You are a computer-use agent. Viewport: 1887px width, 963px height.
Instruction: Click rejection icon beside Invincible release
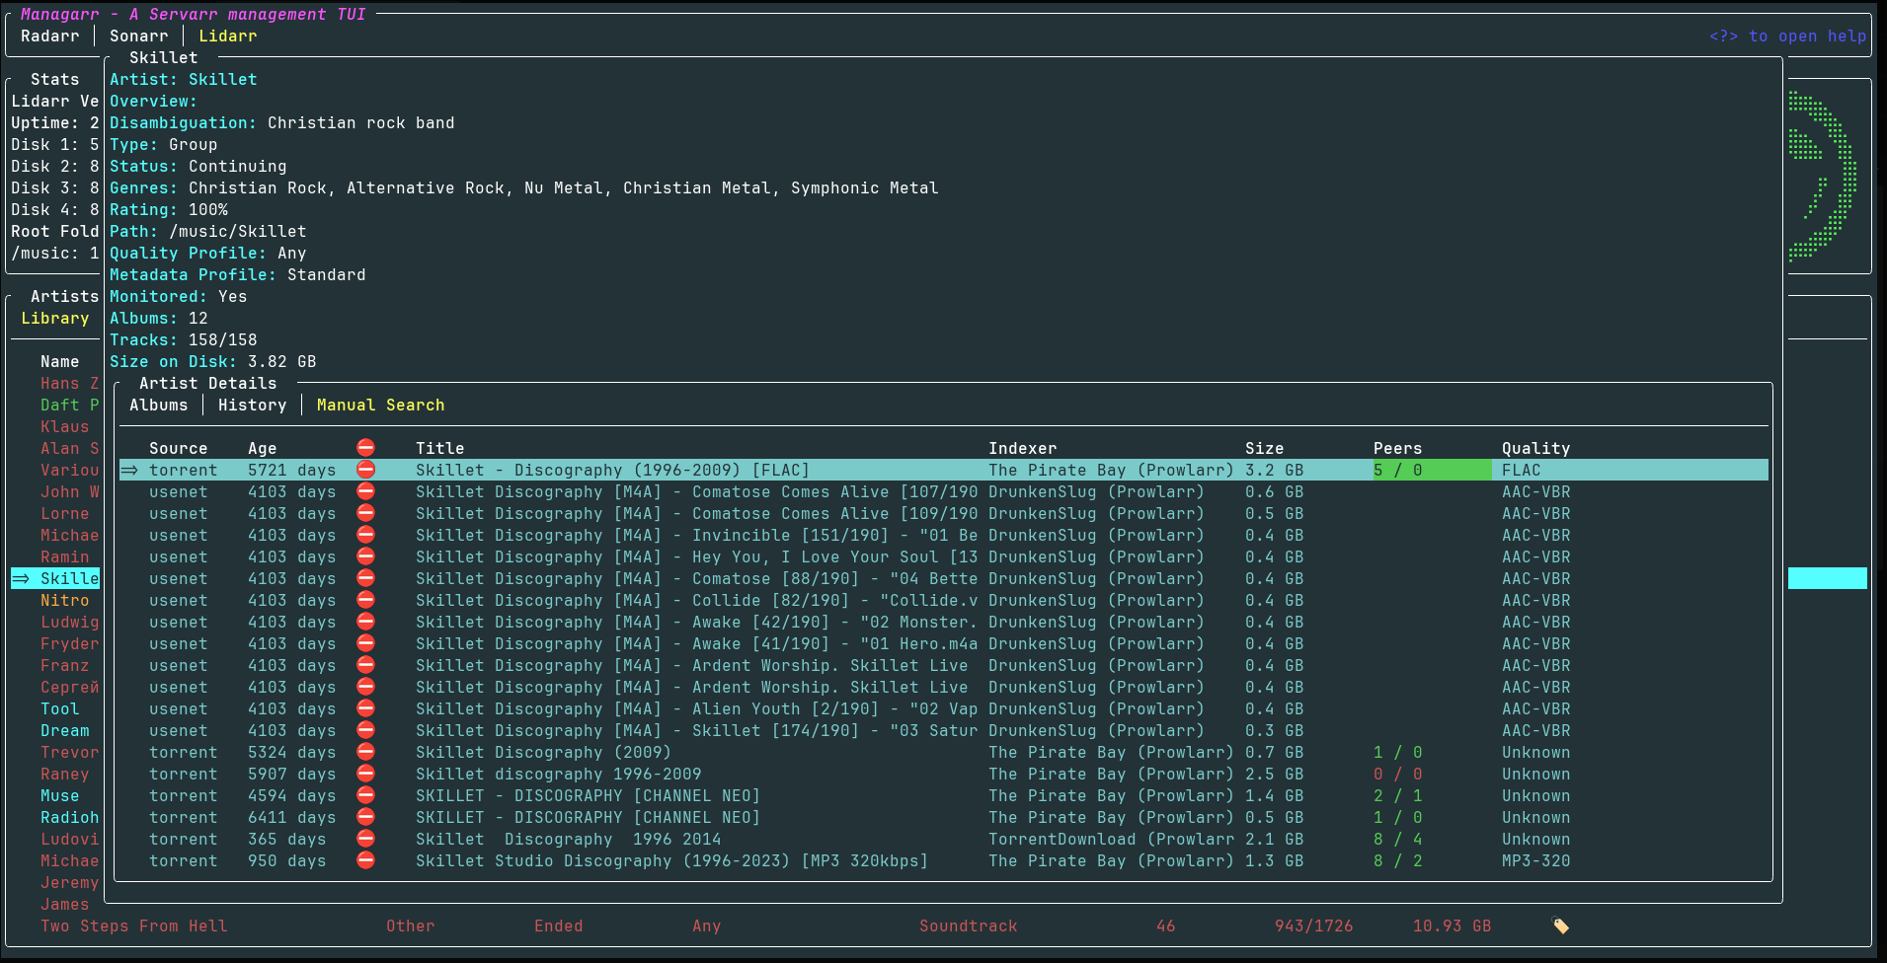pos(365,535)
